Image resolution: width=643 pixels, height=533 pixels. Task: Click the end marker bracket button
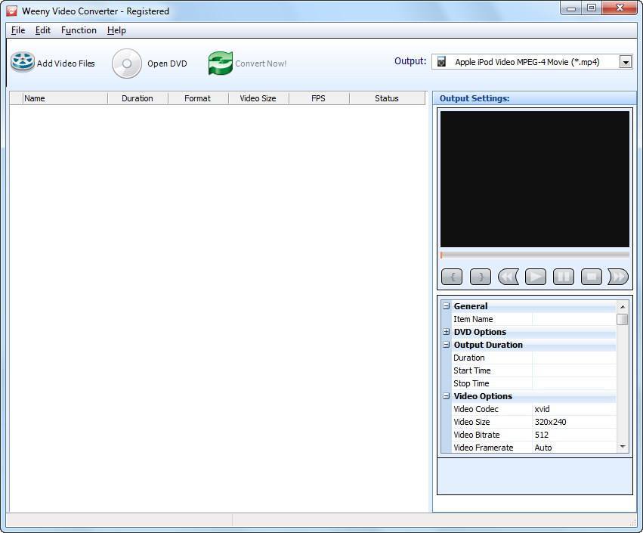coord(480,277)
